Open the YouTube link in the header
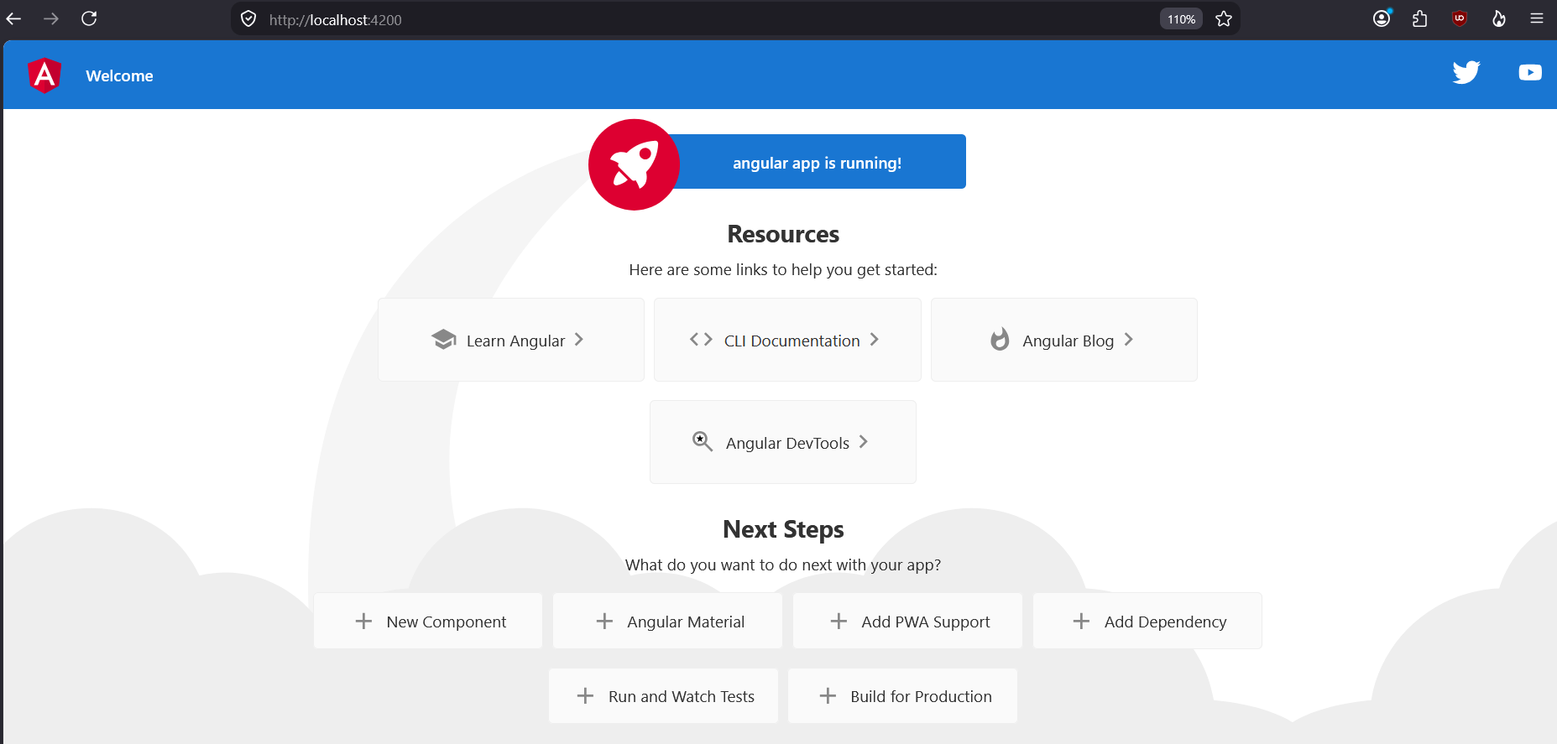The image size is (1557, 744). point(1530,73)
